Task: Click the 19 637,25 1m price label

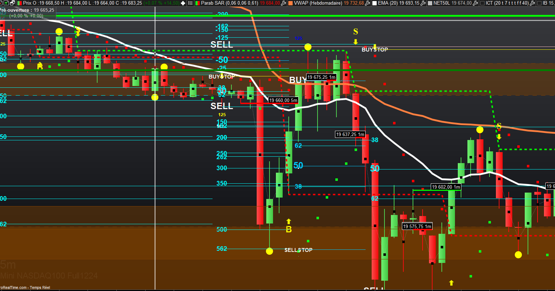Action: [350, 134]
